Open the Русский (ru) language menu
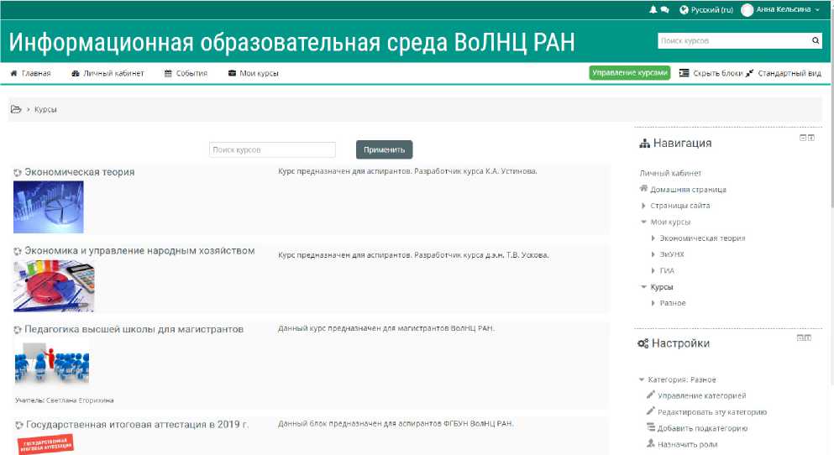 tap(706, 9)
